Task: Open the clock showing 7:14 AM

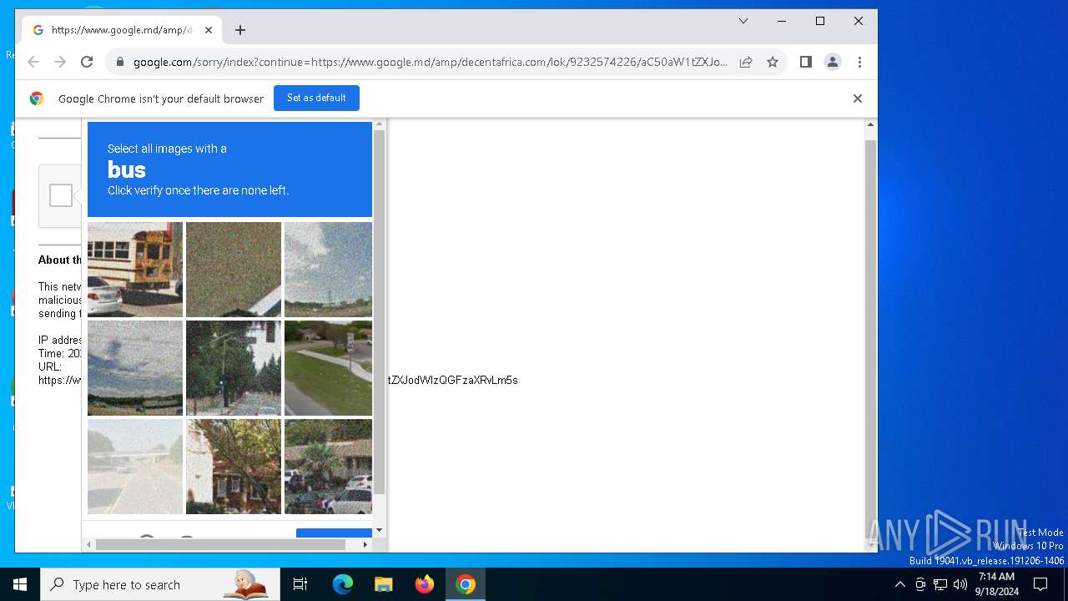Action: point(997,584)
